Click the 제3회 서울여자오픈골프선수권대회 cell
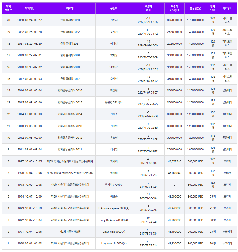The width and height of the screenshot is (238, 252). 70,220
